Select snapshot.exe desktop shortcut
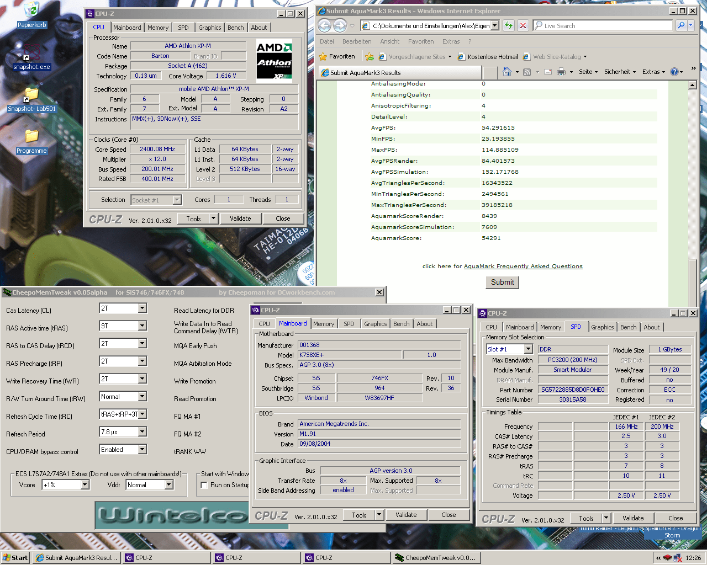 tap(31, 57)
